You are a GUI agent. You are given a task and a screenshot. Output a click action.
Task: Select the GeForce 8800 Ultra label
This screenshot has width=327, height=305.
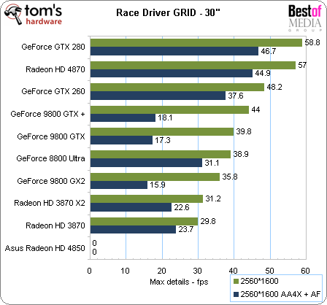[51, 158]
